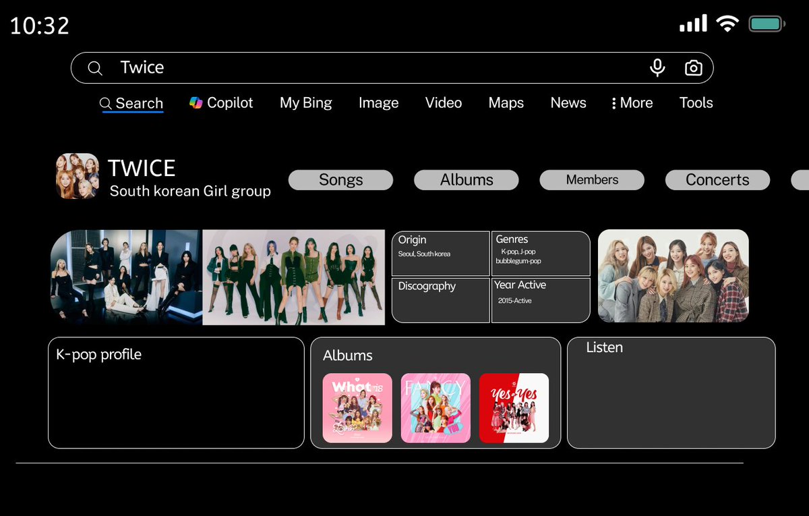Image resolution: width=809 pixels, height=516 pixels.
Task: Open the K-pop profile panel
Action: 176,393
